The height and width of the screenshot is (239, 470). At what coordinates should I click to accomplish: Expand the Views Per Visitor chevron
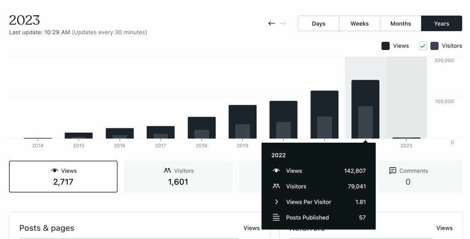[x=276, y=202]
